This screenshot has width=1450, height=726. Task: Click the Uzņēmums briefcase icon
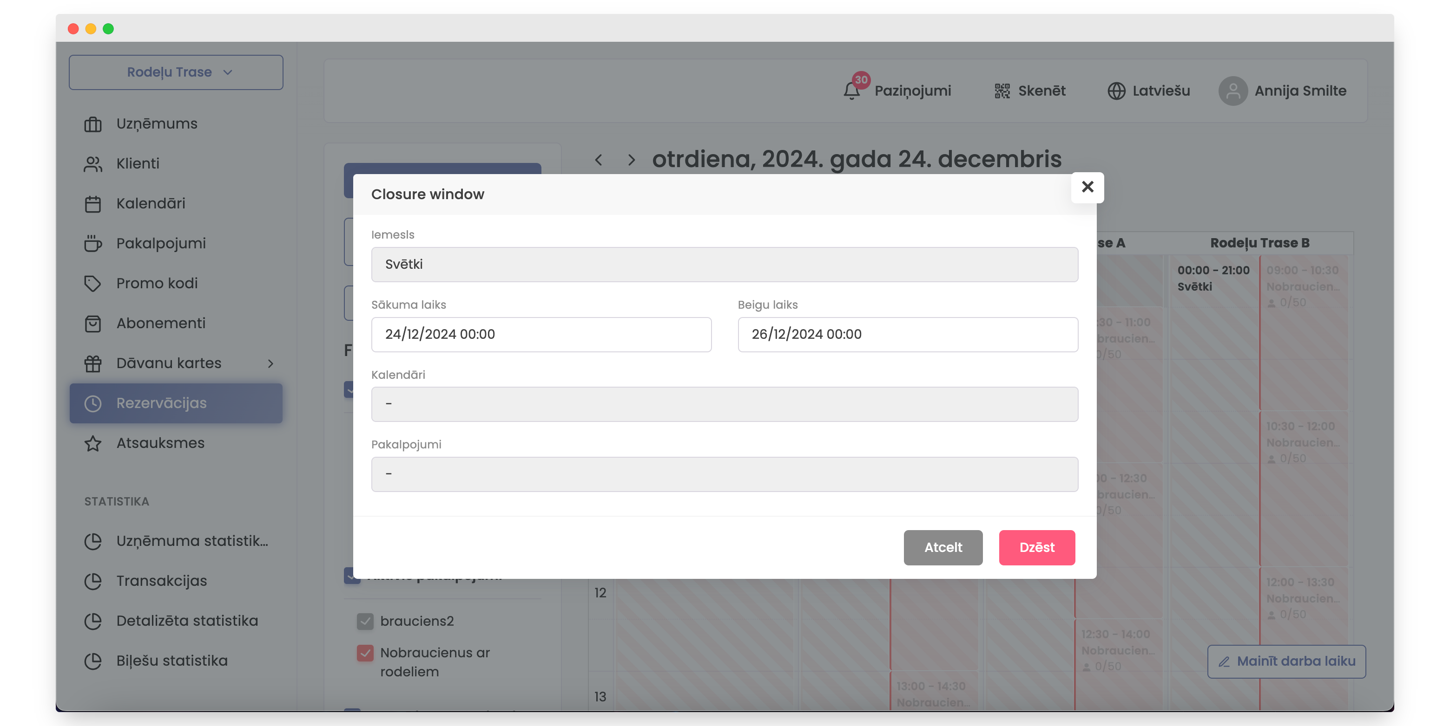tap(93, 124)
